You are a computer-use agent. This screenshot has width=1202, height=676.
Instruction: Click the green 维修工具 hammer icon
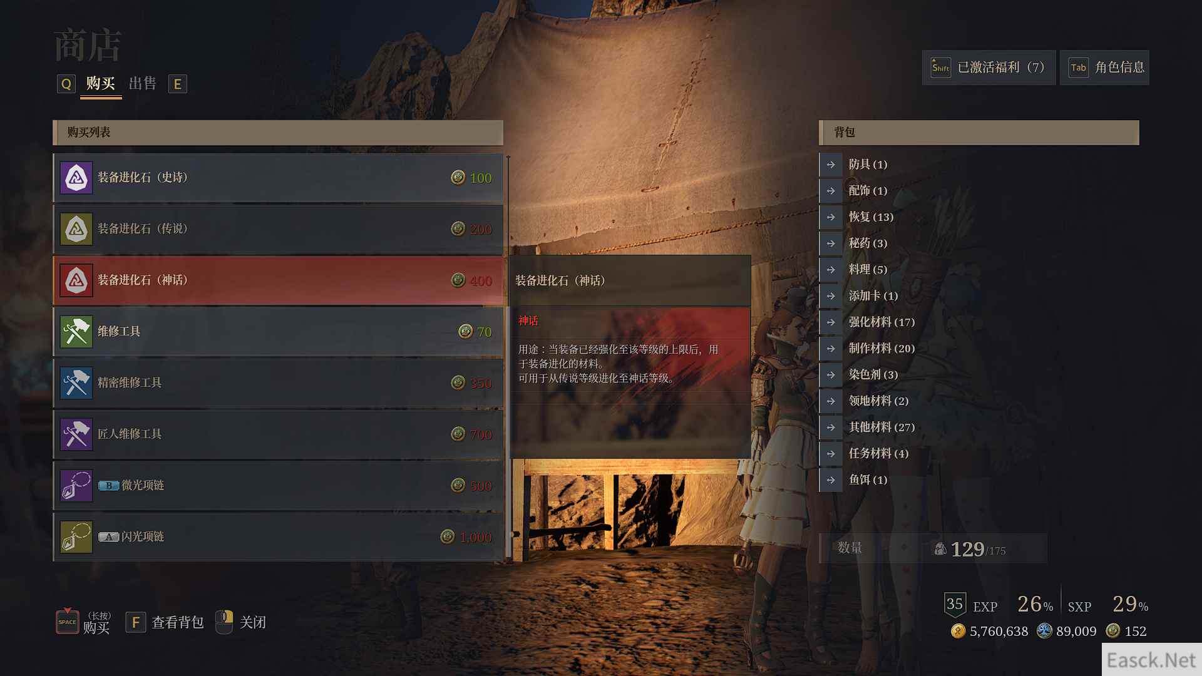(x=76, y=332)
